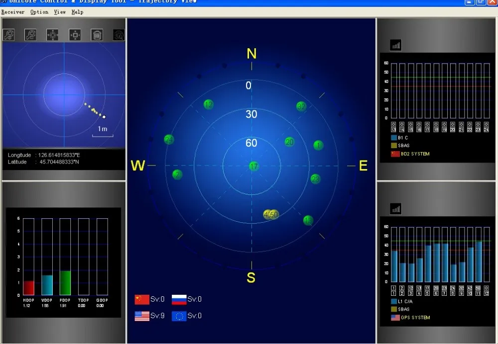Screen dimensions: 498x344
Task: Select satellite 23 on the sky plot
Action: 315,179
